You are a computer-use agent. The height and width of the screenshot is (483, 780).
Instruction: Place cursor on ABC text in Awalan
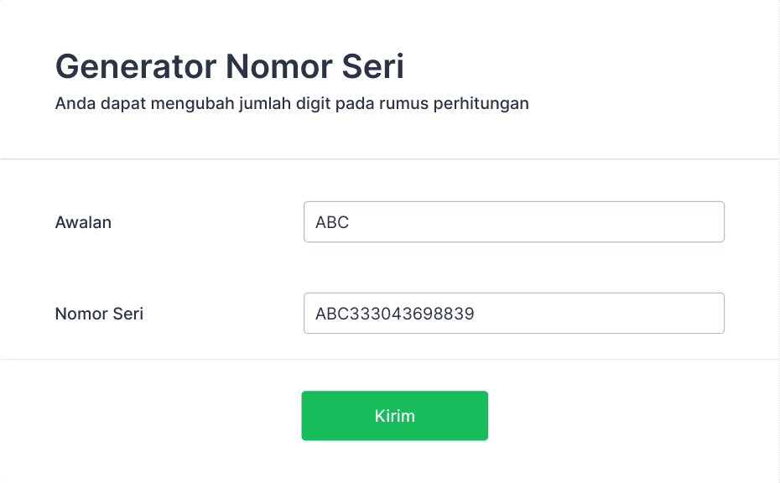(x=332, y=223)
